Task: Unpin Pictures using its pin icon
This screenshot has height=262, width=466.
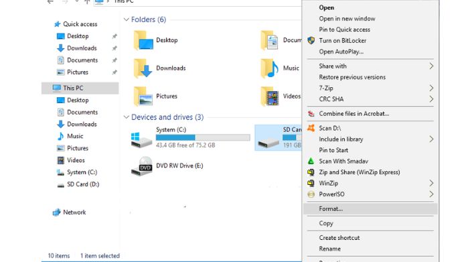Action: [114, 72]
